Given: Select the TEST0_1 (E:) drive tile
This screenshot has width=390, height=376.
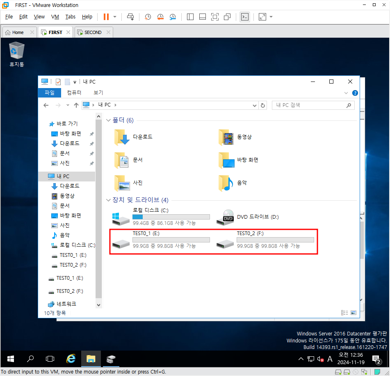Looking at the screenshot, I should [161, 240].
